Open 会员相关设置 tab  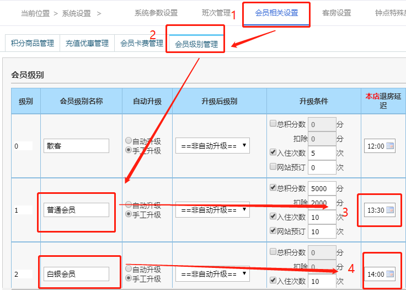point(276,13)
